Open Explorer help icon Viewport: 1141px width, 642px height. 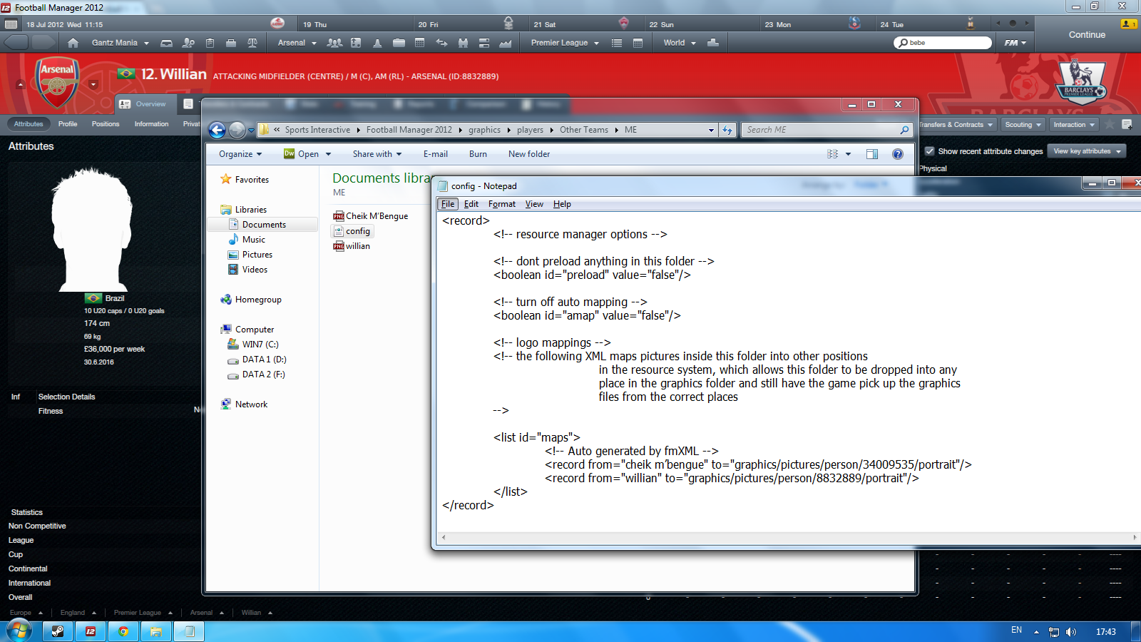(x=898, y=154)
